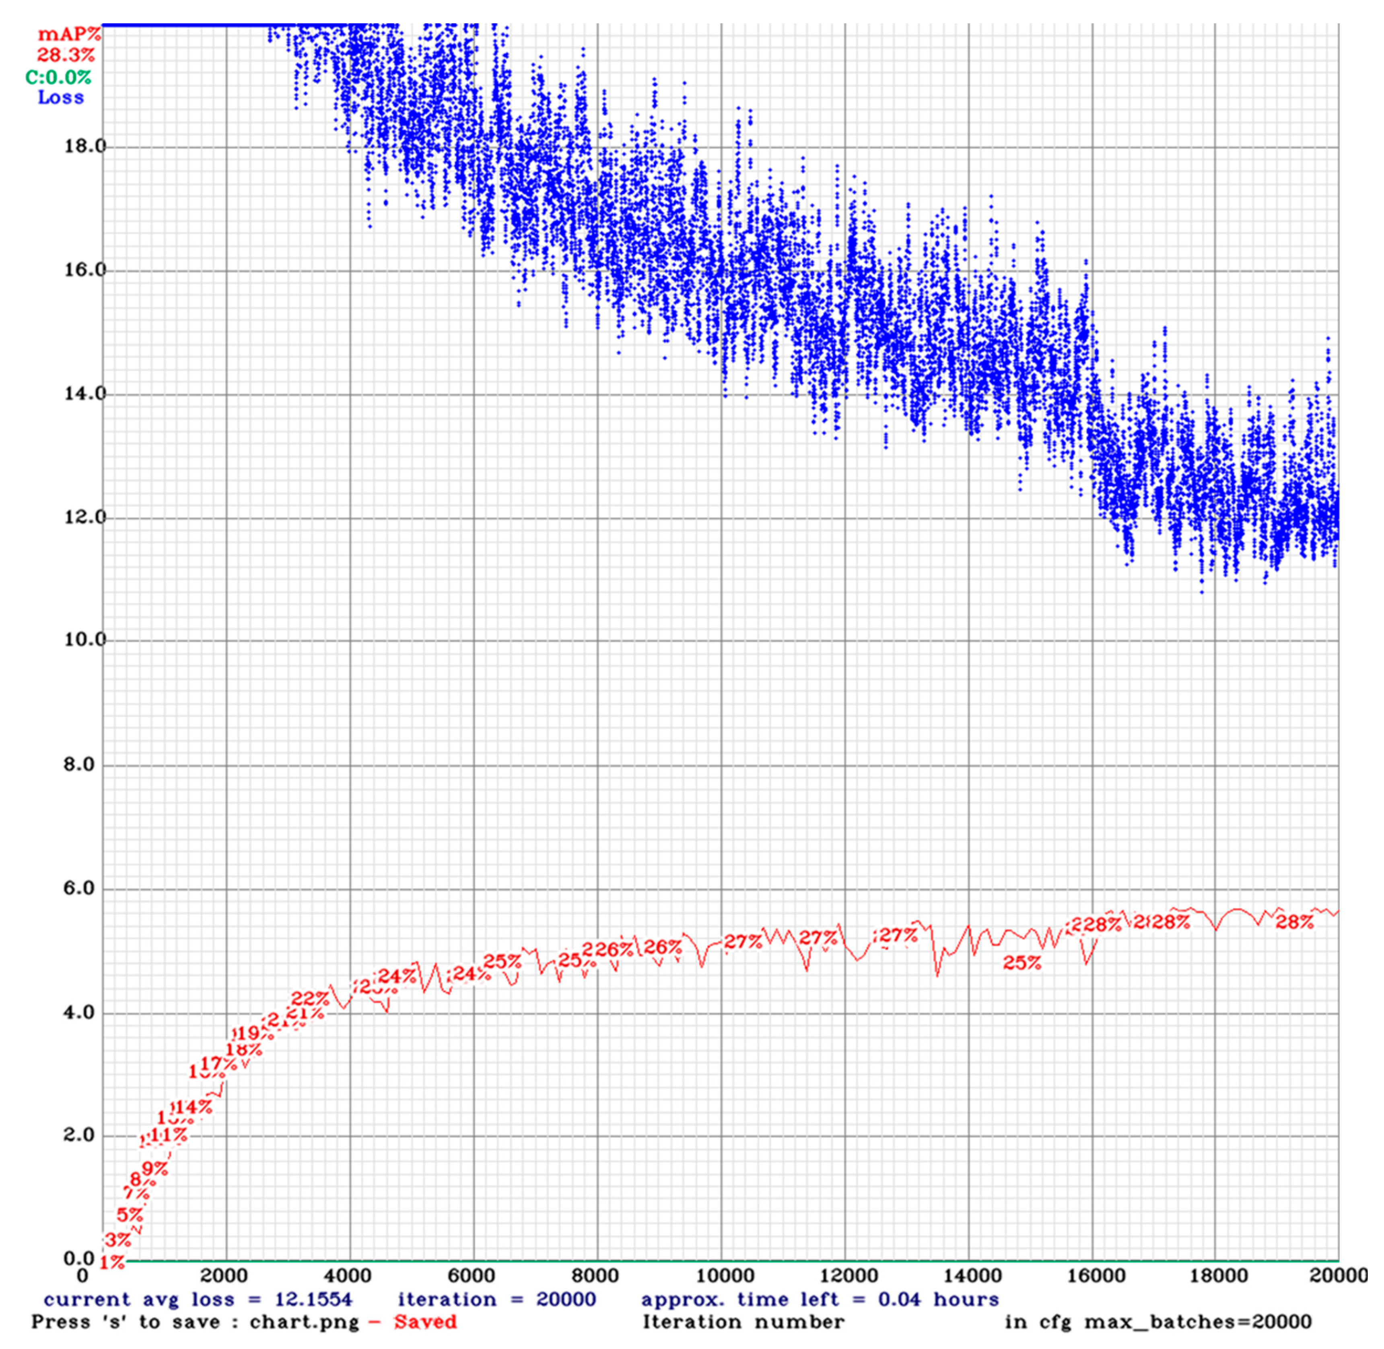Click the 1% mAP label at origin
Viewport: 1384px width, 1349px height.
coord(111,1262)
